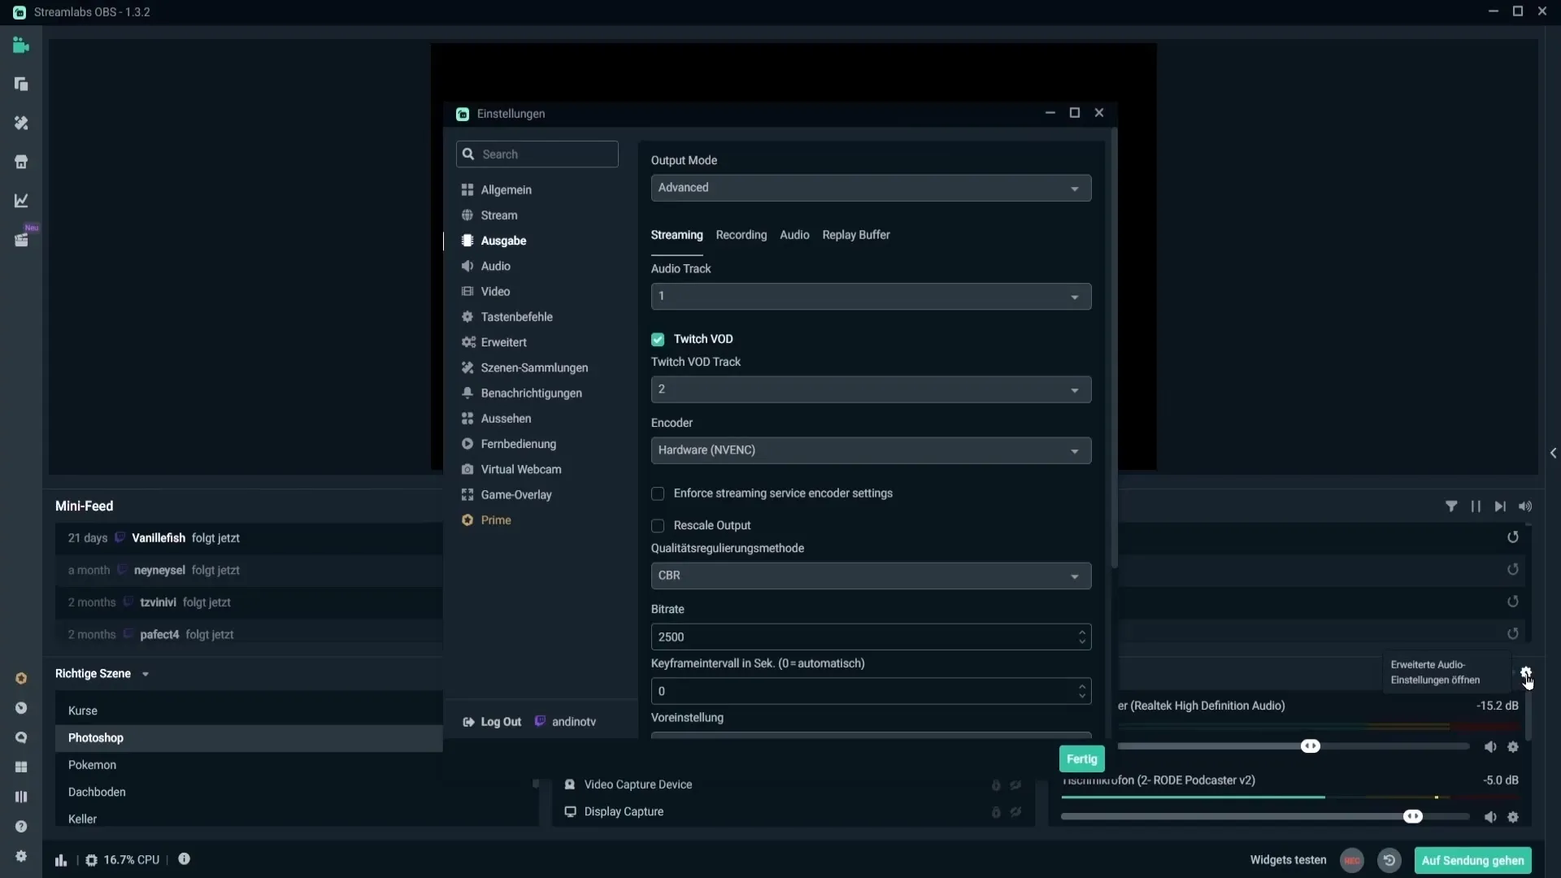The width and height of the screenshot is (1561, 878).
Task: Open settings gear for Realtek audio source
Action: pos(1513,747)
